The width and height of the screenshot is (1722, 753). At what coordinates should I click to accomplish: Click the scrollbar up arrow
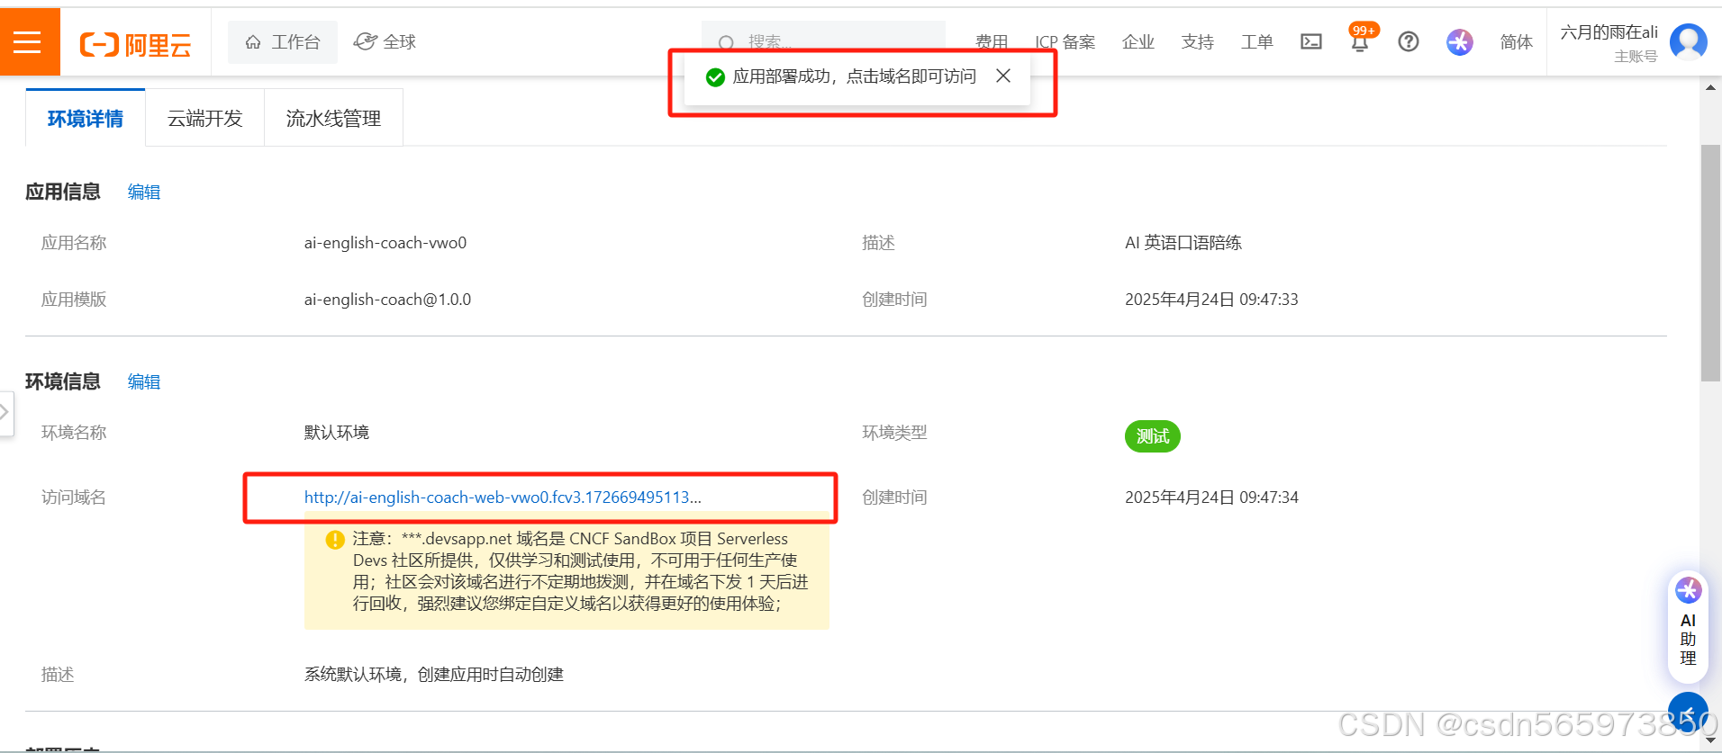pyautogui.click(x=1710, y=87)
